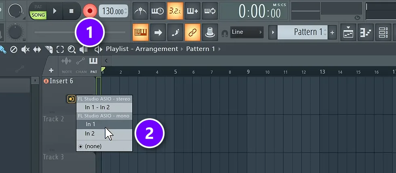This screenshot has width=396, height=173.
Task: Open the Piano roll window icon
Action: (x=366, y=32)
